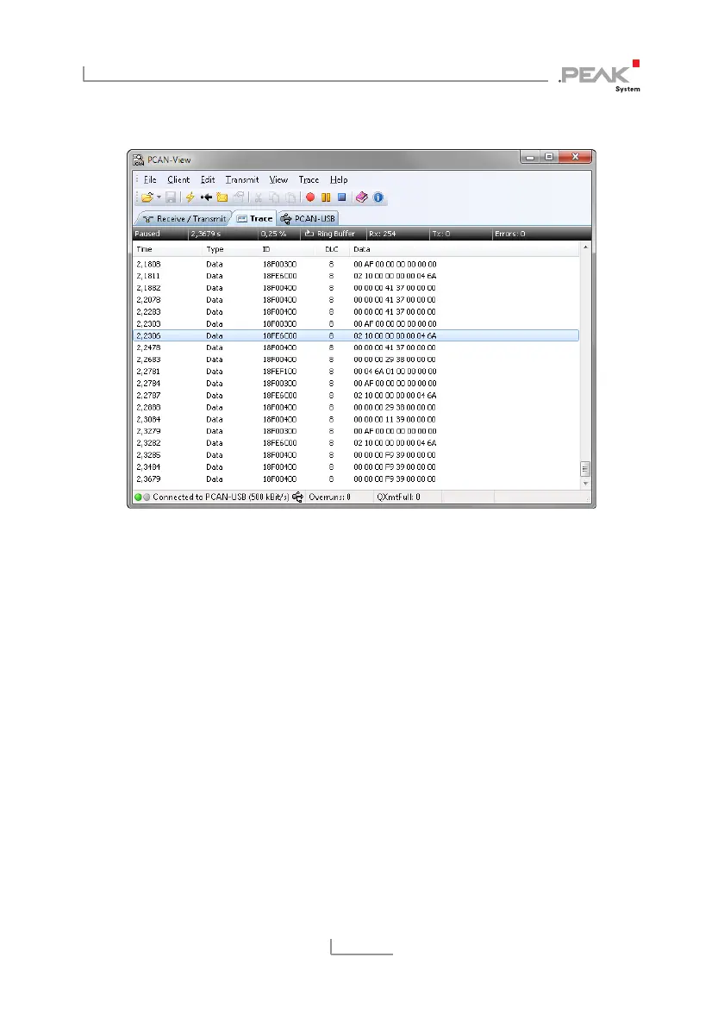Start trace with red Record button

tap(310, 197)
